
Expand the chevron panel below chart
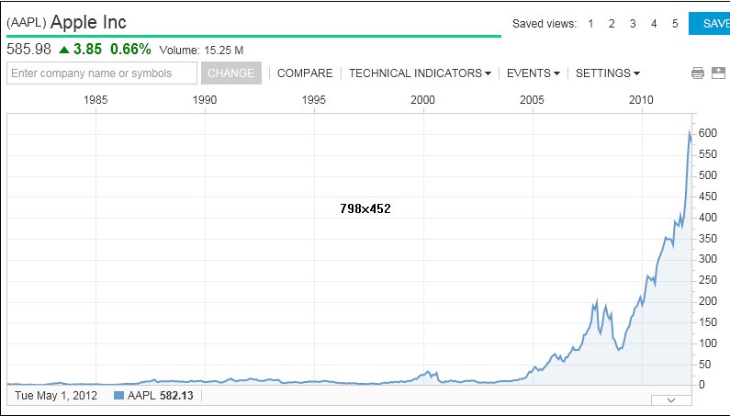(x=671, y=400)
